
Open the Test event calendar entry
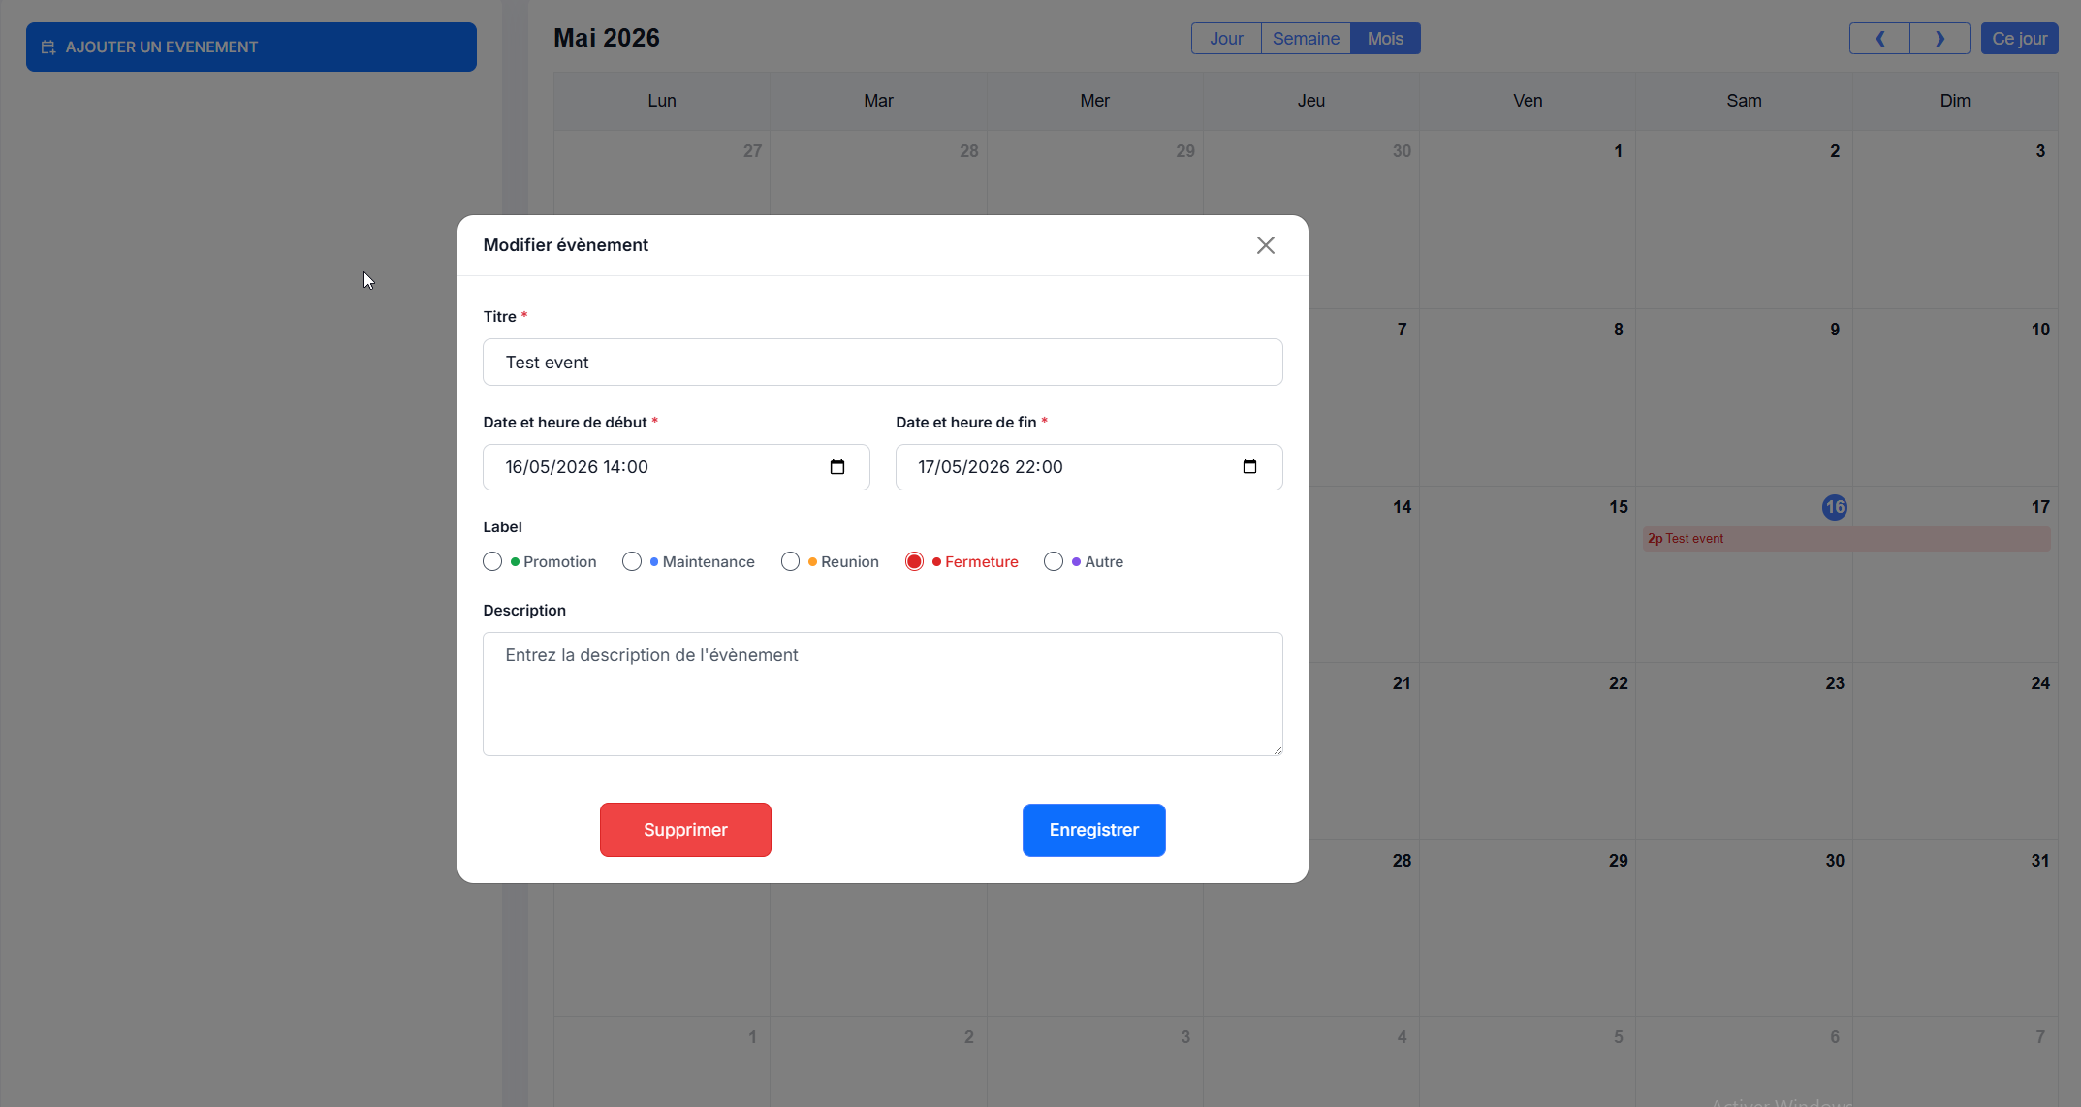pos(1846,539)
